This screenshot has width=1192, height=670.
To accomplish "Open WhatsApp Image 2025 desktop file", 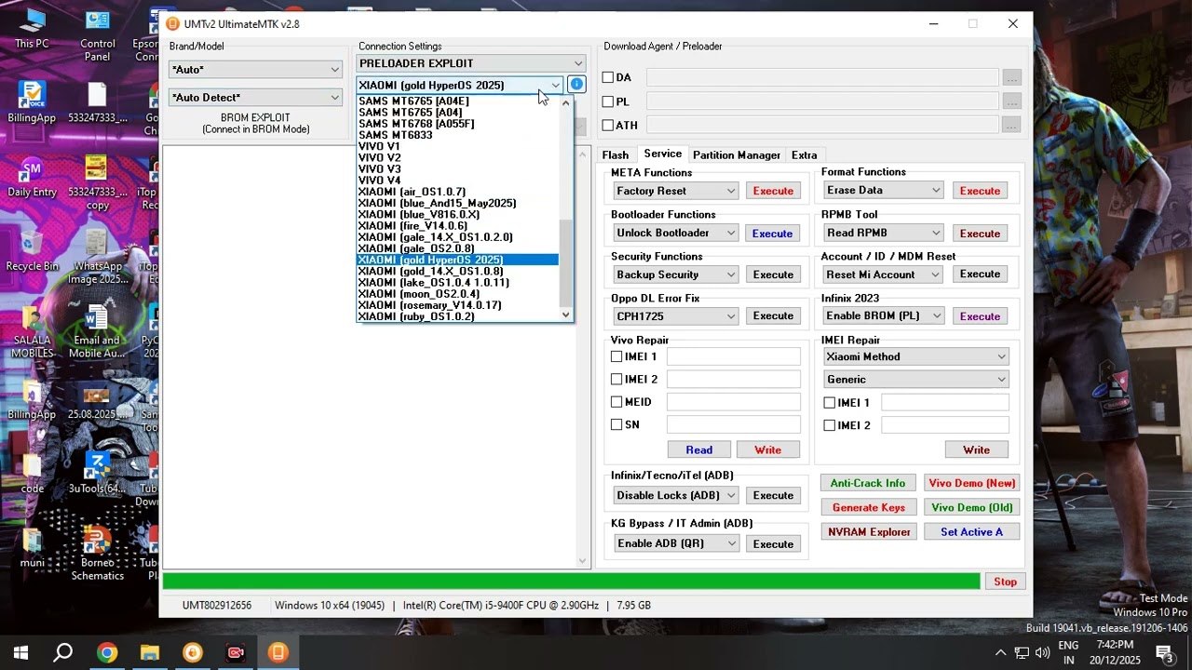I will point(97,258).
